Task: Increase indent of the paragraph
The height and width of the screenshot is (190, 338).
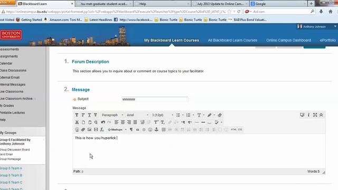Action: [142, 122]
